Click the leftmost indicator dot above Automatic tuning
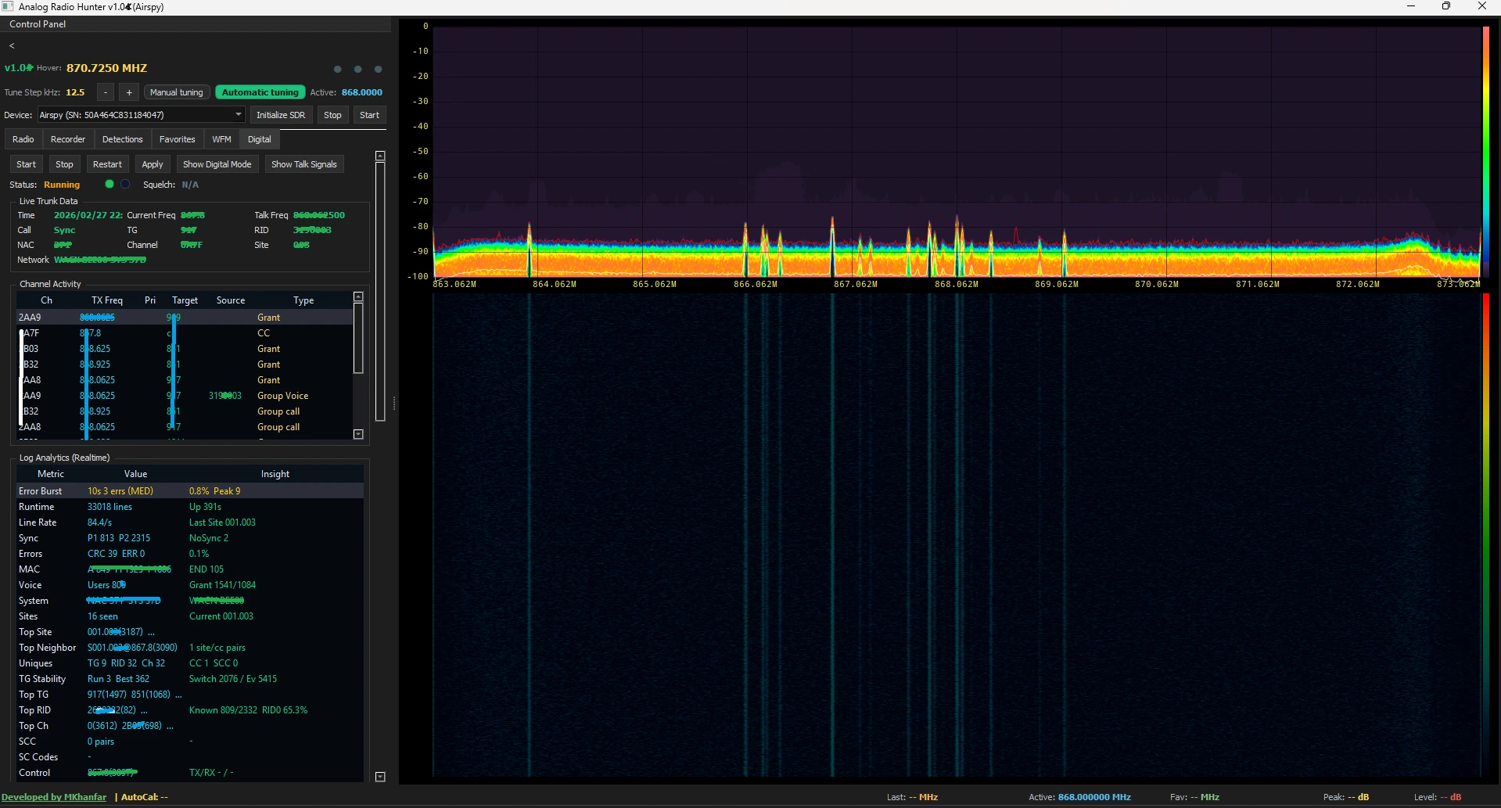The height and width of the screenshot is (808, 1501). (x=336, y=69)
